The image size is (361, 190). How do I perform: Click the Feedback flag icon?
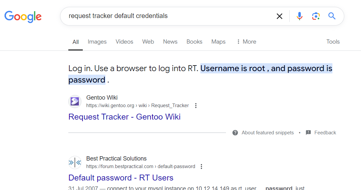tap(308, 133)
